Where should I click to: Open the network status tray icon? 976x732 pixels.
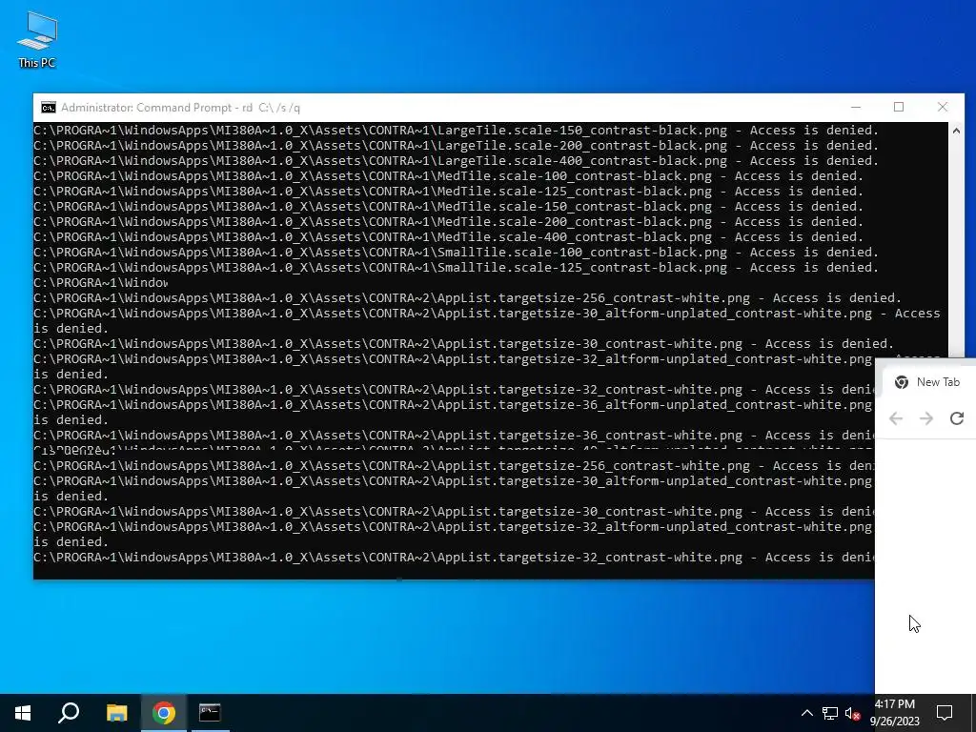pos(830,713)
